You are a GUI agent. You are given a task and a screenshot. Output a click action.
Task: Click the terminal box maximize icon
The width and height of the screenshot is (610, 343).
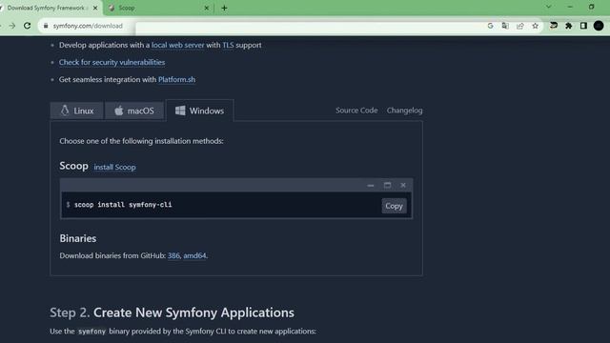pos(387,185)
